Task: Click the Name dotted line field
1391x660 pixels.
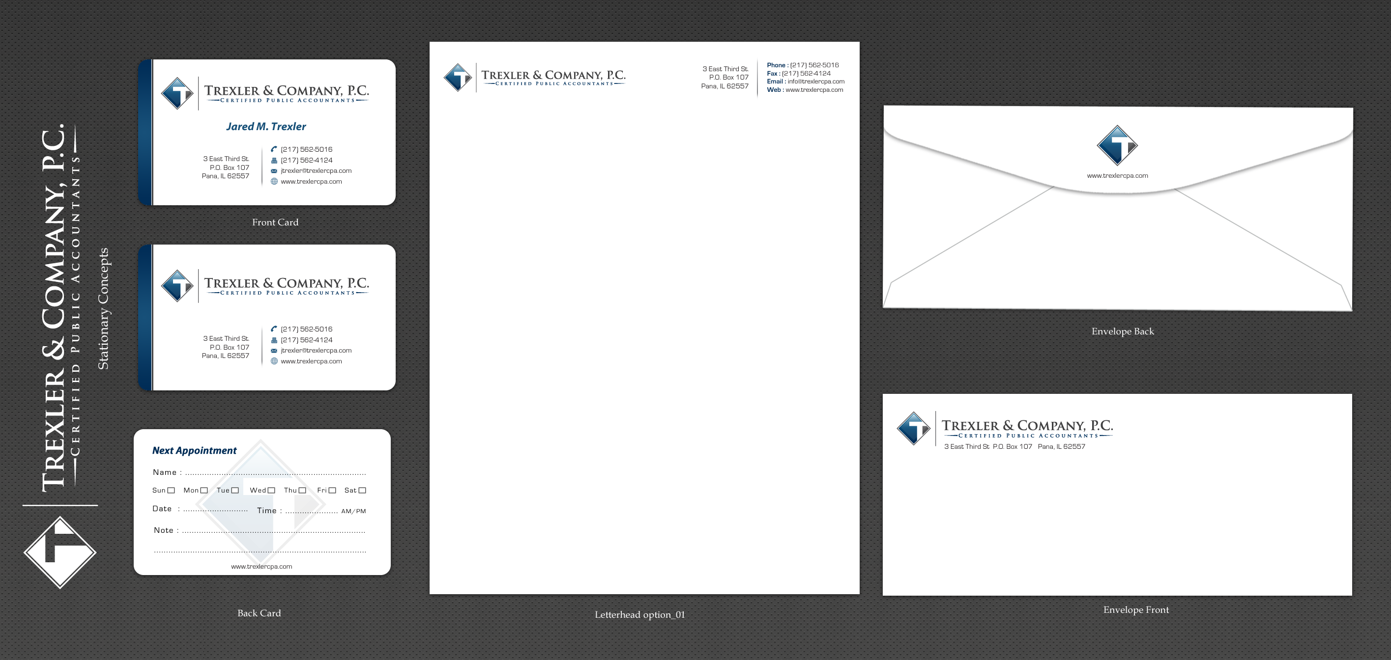Action: (x=275, y=473)
